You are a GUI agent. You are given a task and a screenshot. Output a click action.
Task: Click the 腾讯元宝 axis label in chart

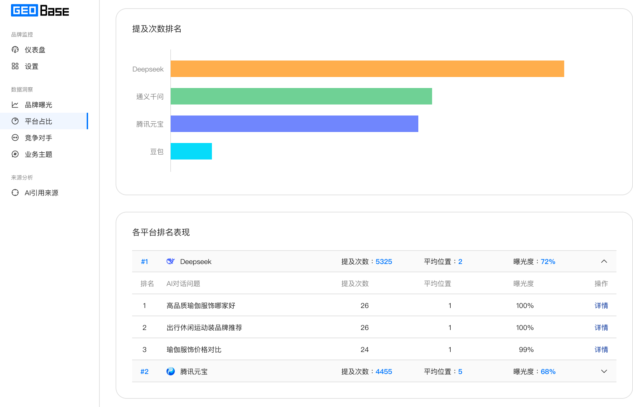[150, 124]
